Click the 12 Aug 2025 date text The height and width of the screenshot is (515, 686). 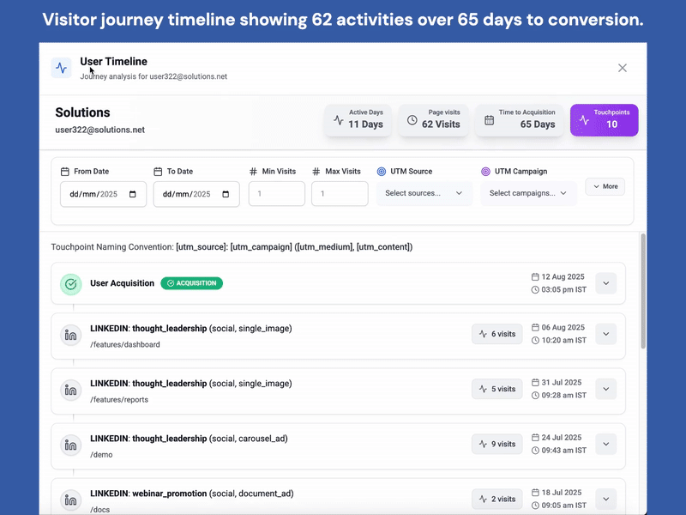point(563,276)
